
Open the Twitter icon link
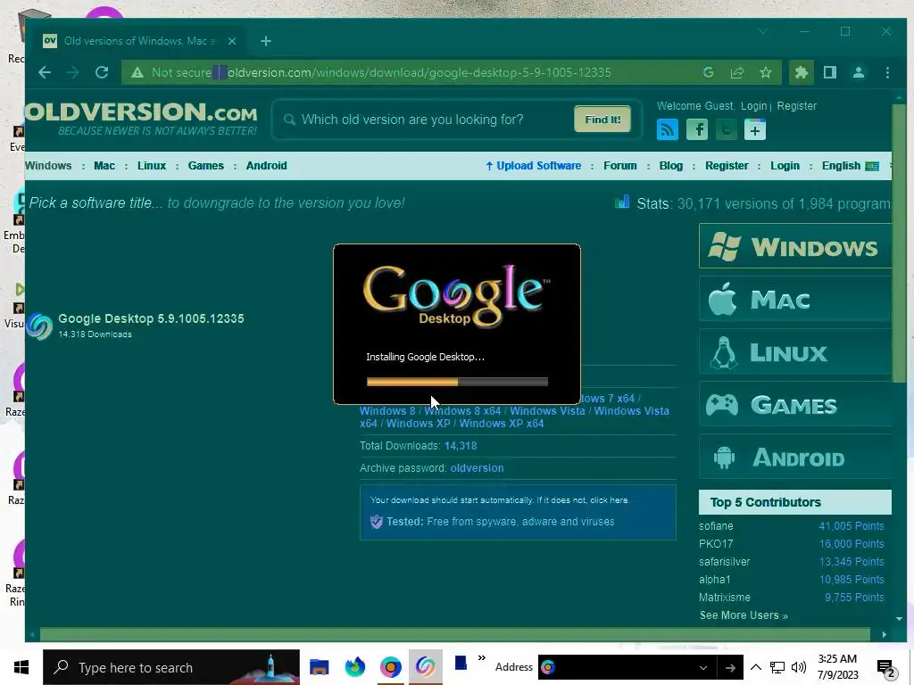(726, 129)
